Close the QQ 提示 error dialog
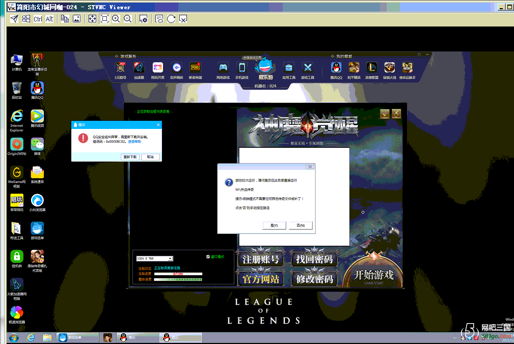Viewport: 514px width, 344px height. tap(158, 125)
